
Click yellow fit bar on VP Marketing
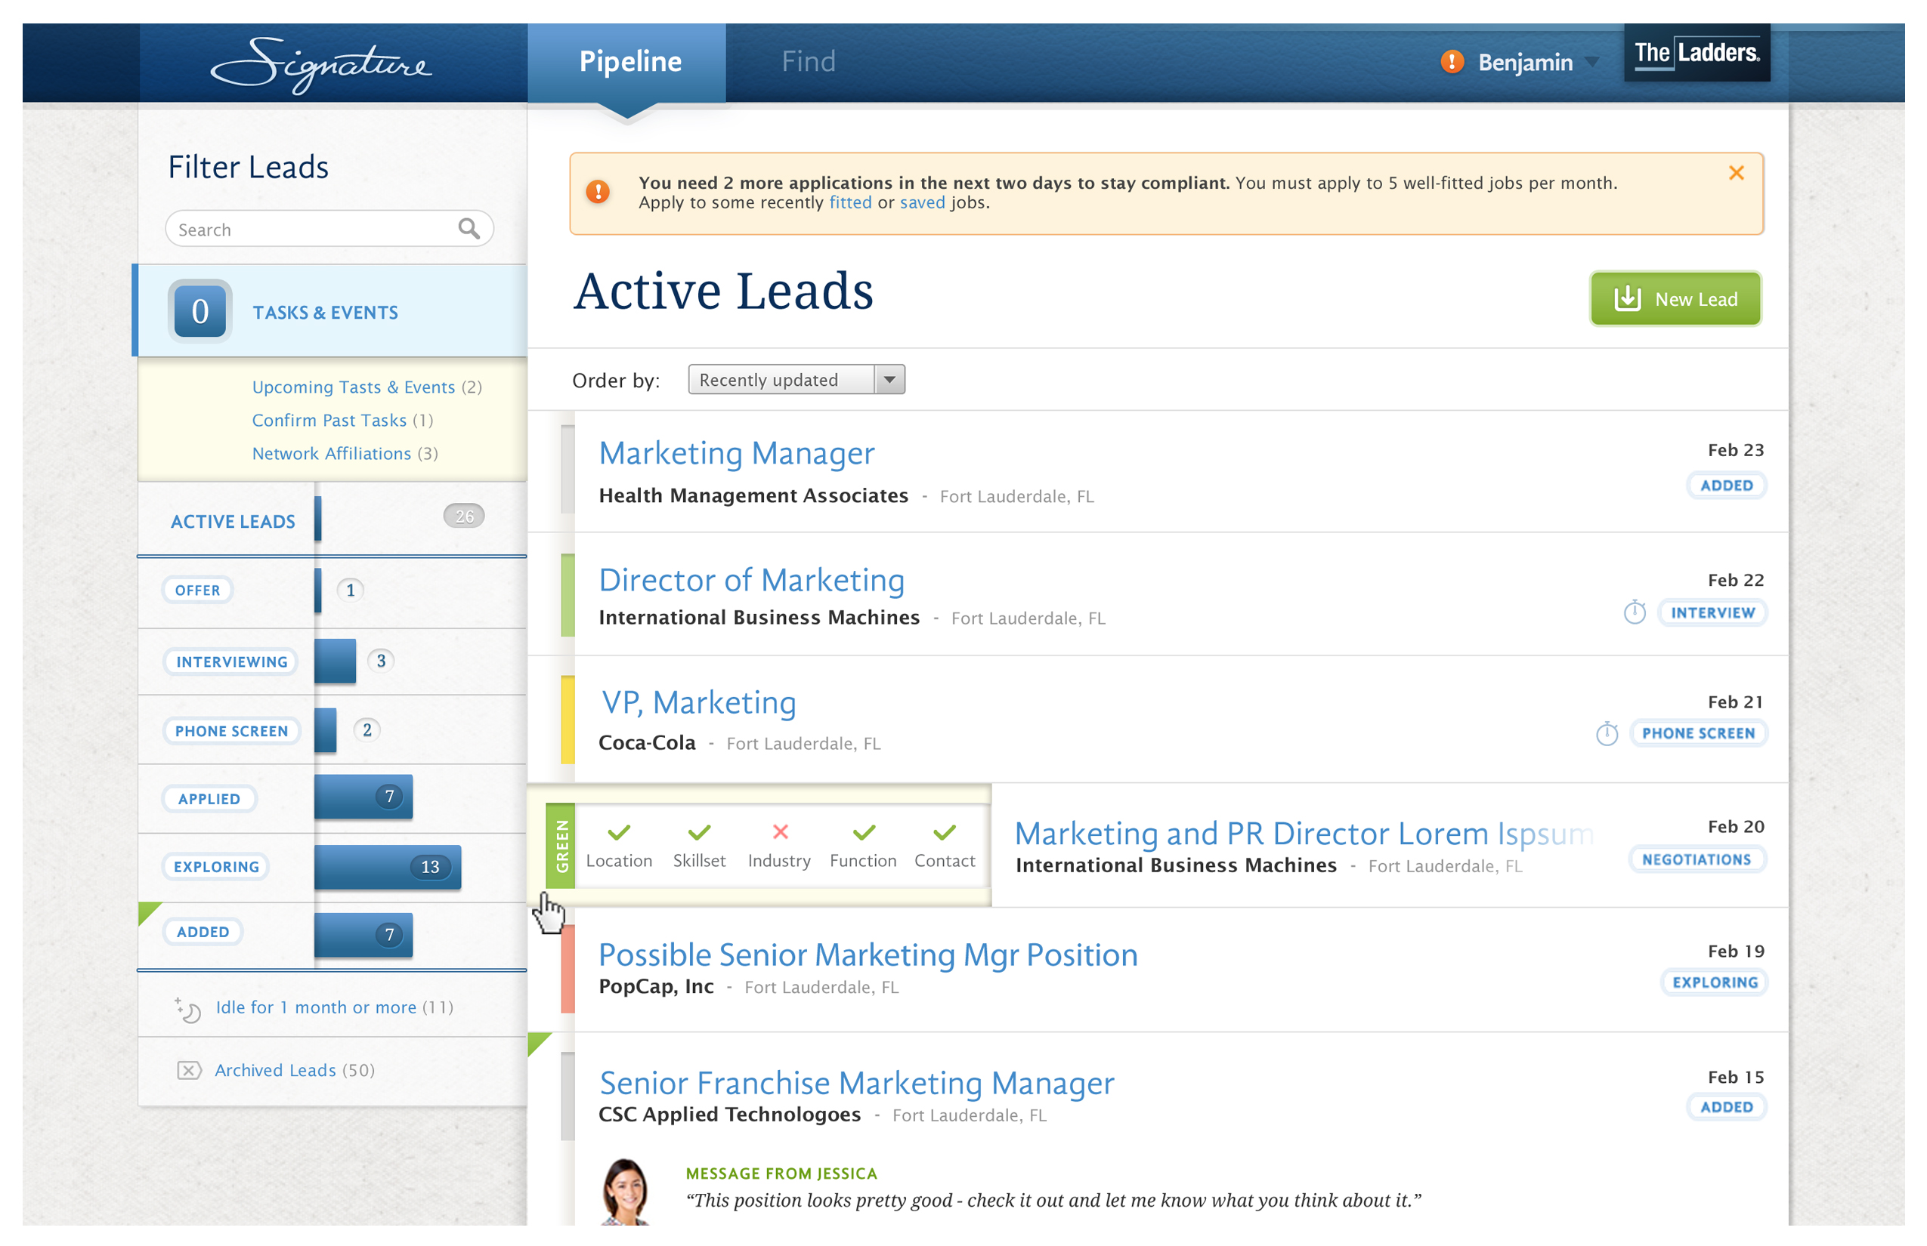coord(568,719)
